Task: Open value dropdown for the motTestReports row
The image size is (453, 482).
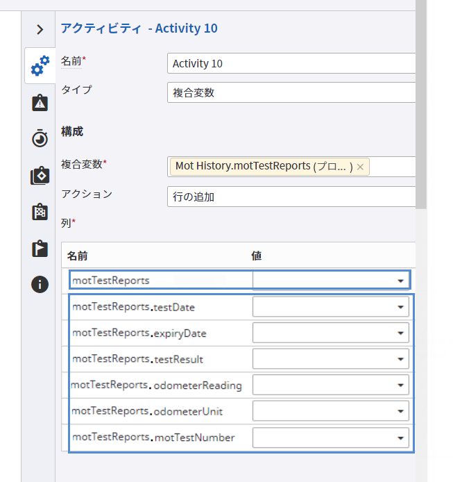Action: (x=400, y=281)
